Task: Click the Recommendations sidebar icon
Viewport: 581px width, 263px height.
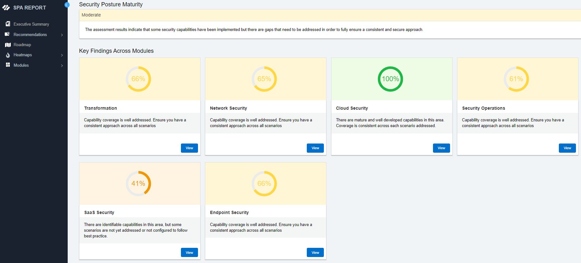Action: click(8, 34)
